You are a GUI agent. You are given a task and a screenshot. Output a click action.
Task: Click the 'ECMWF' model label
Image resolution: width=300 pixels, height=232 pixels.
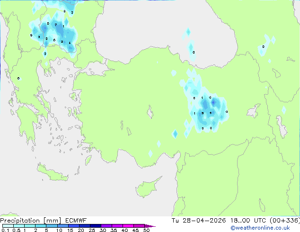[76, 221]
